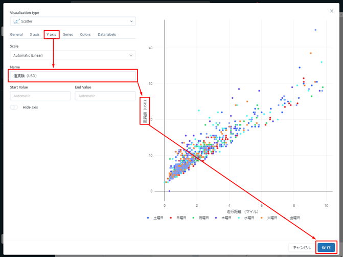Image resolution: width=343 pixels, height=257 pixels.
Task: Click the scatter chart icon in Visualization type
Action: click(x=16, y=22)
